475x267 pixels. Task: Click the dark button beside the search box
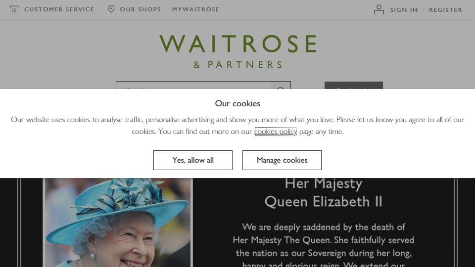pyautogui.click(x=353, y=86)
